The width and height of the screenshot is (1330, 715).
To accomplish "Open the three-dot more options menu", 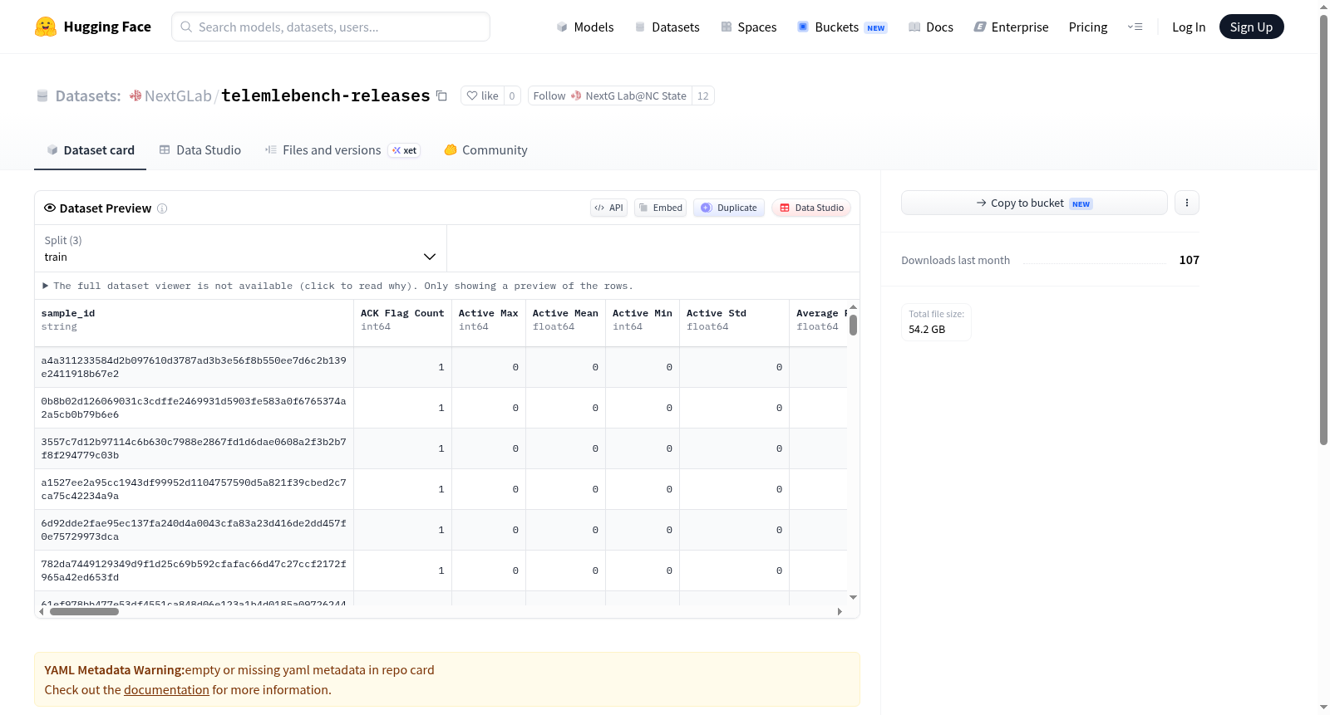I will click(x=1187, y=203).
